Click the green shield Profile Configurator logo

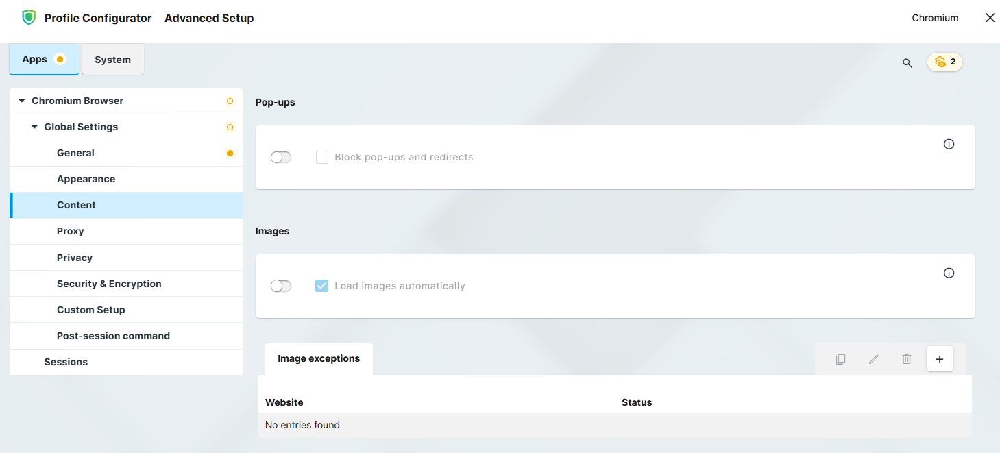tap(29, 18)
